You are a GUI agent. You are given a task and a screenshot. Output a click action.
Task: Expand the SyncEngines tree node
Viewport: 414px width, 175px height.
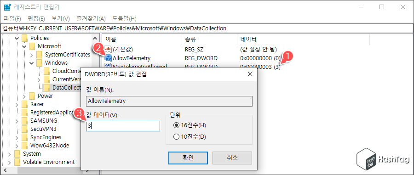click(17, 137)
